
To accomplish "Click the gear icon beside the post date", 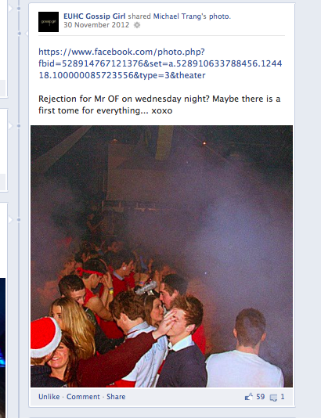I will pyautogui.click(x=137, y=25).
